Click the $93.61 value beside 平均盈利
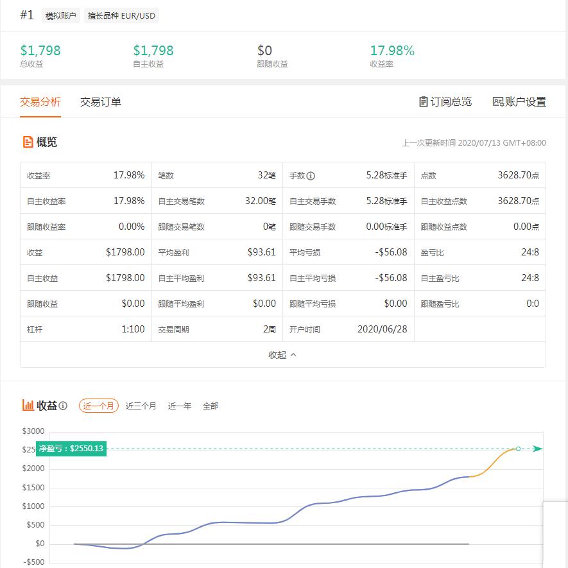This screenshot has width=568, height=568. [x=262, y=252]
